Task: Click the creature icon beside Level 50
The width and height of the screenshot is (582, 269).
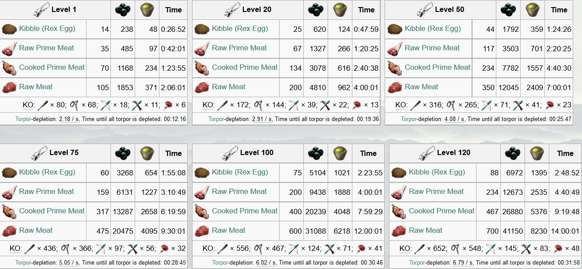Action: (x=424, y=9)
